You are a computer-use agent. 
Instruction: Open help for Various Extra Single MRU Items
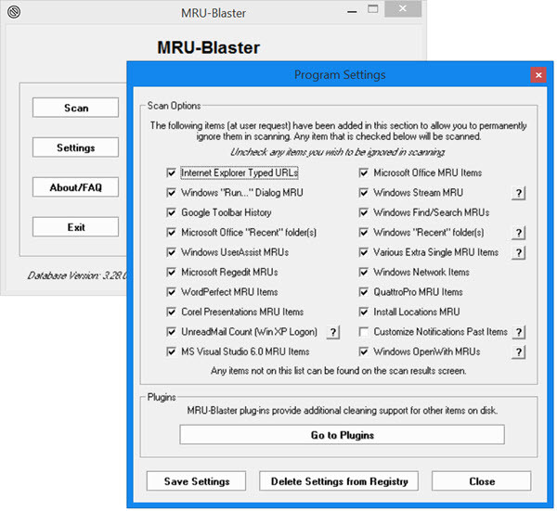point(519,252)
